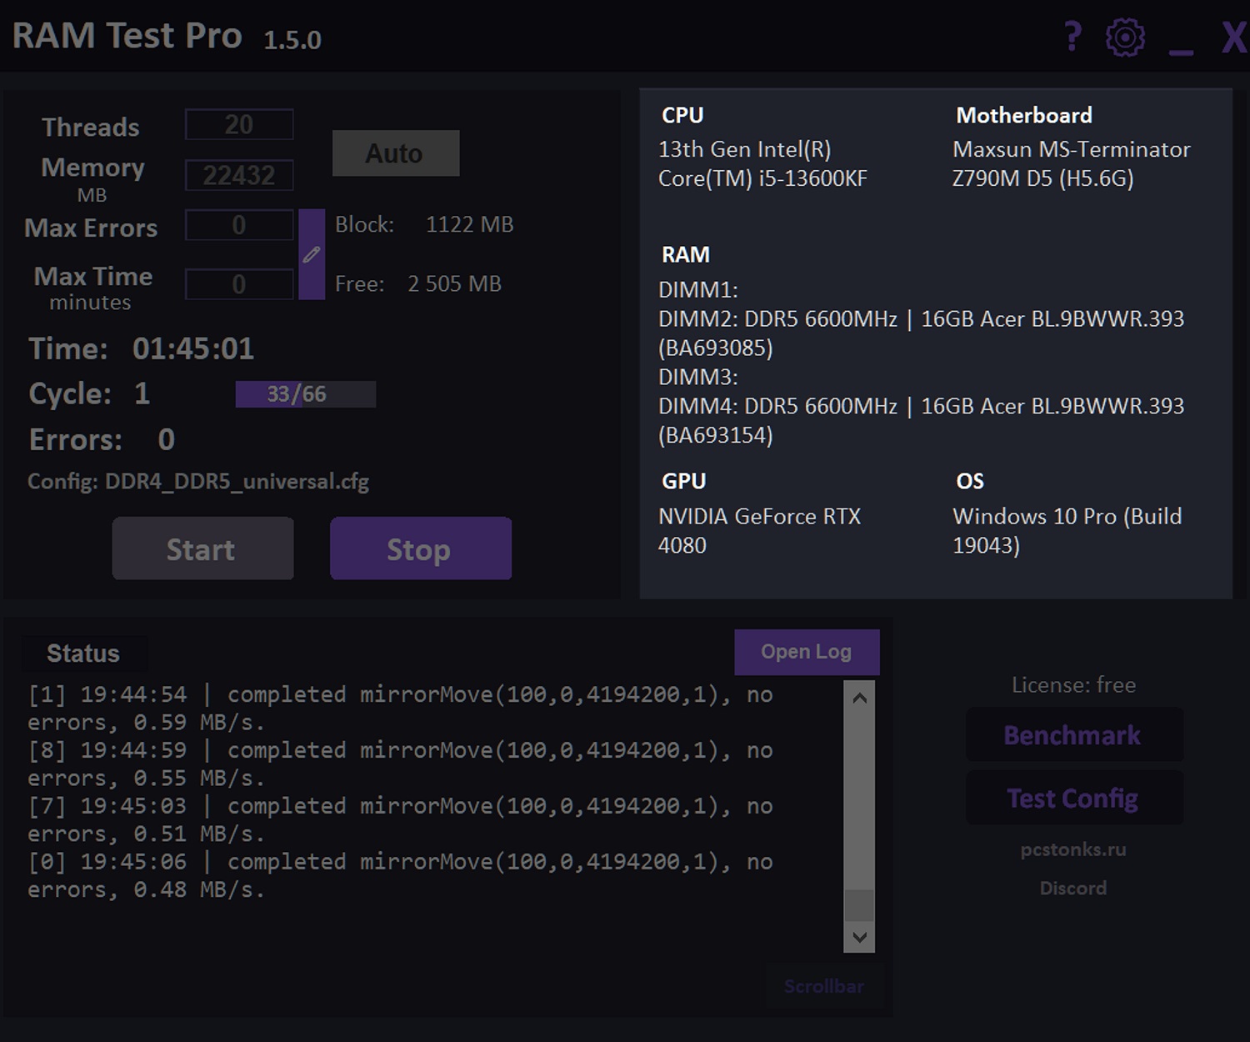Click the Threads input field
The width and height of the screenshot is (1250, 1042).
(238, 125)
